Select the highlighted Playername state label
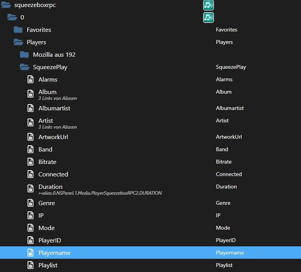The height and width of the screenshot is (272, 301). pyautogui.click(x=54, y=253)
